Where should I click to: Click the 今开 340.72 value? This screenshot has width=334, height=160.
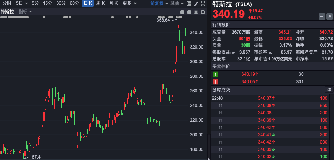coord(326,33)
